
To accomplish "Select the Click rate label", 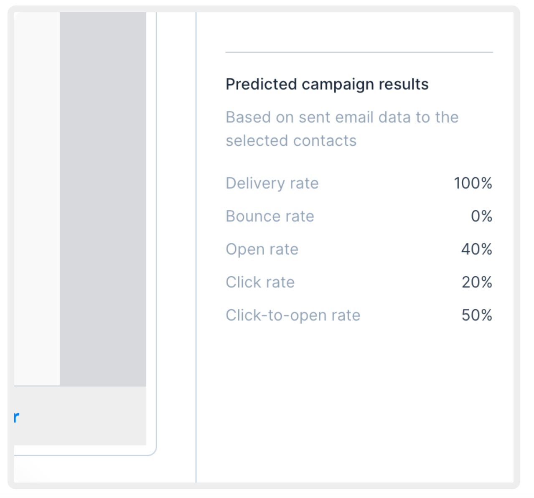I will click(x=260, y=282).
